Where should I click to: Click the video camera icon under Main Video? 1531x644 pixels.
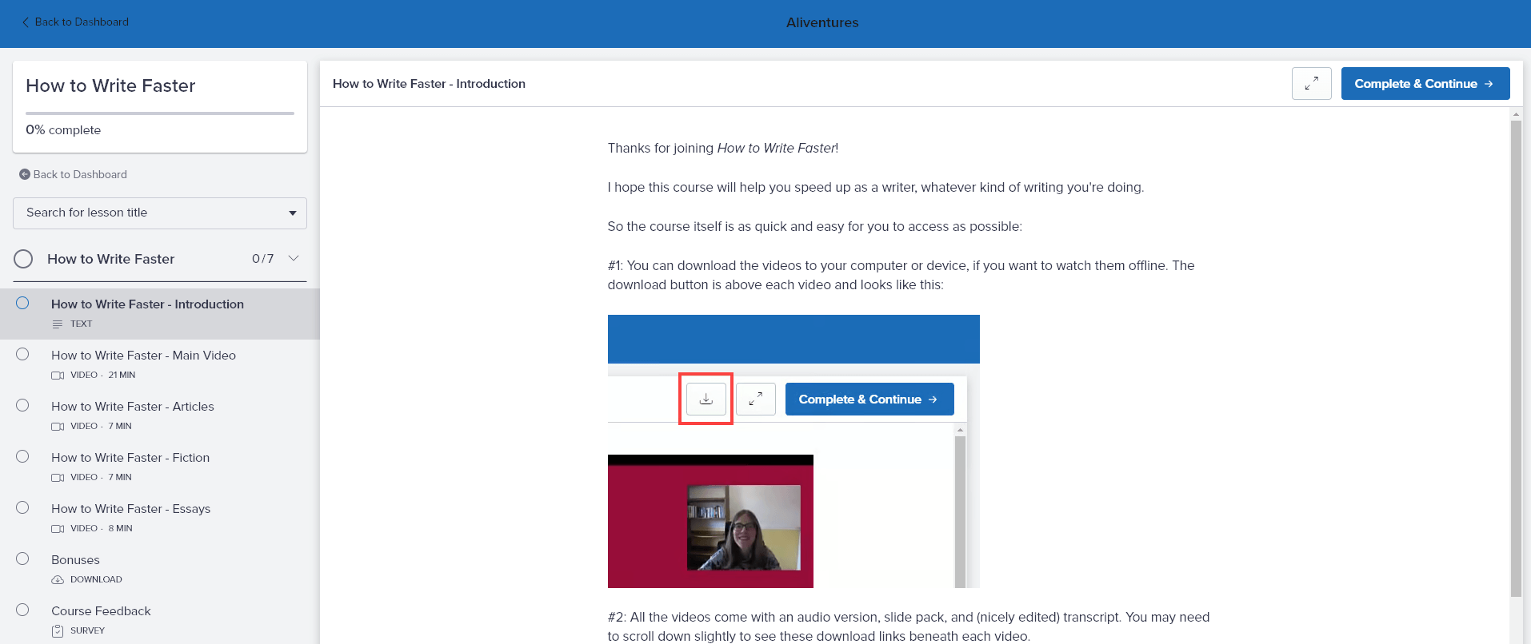click(x=58, y=376)
